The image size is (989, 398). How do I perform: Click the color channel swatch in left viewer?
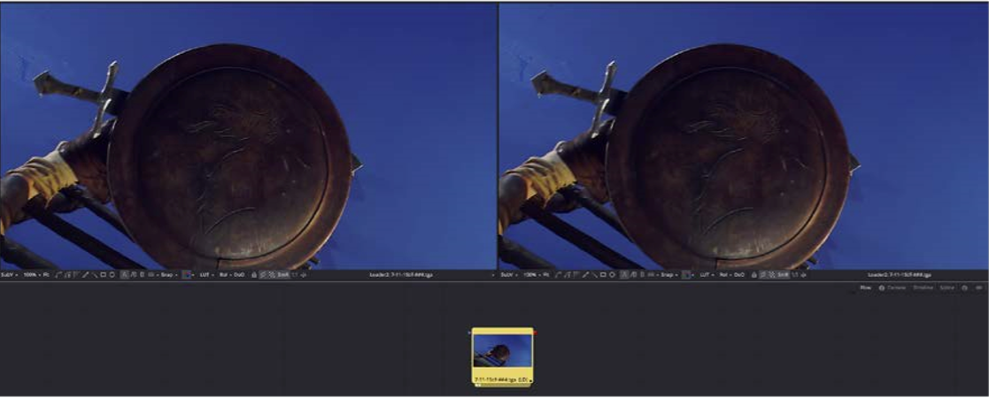[x=187, y=275]
